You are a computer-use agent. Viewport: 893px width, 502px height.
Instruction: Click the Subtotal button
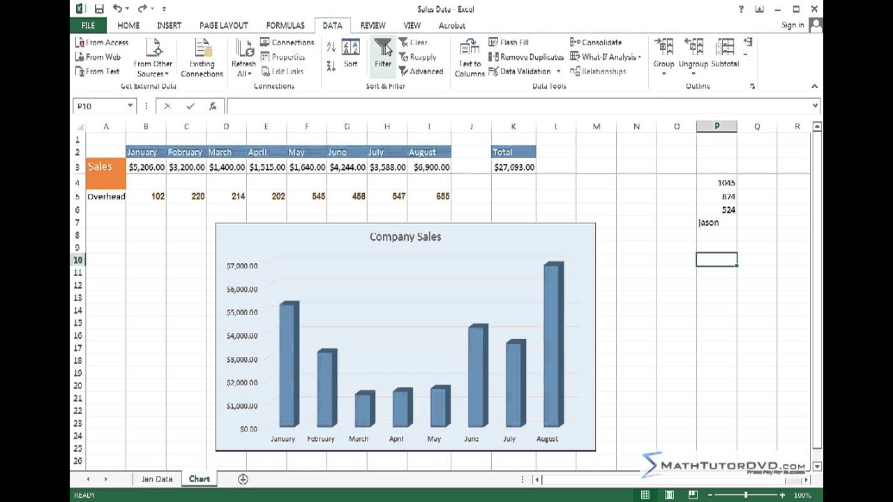725,54
